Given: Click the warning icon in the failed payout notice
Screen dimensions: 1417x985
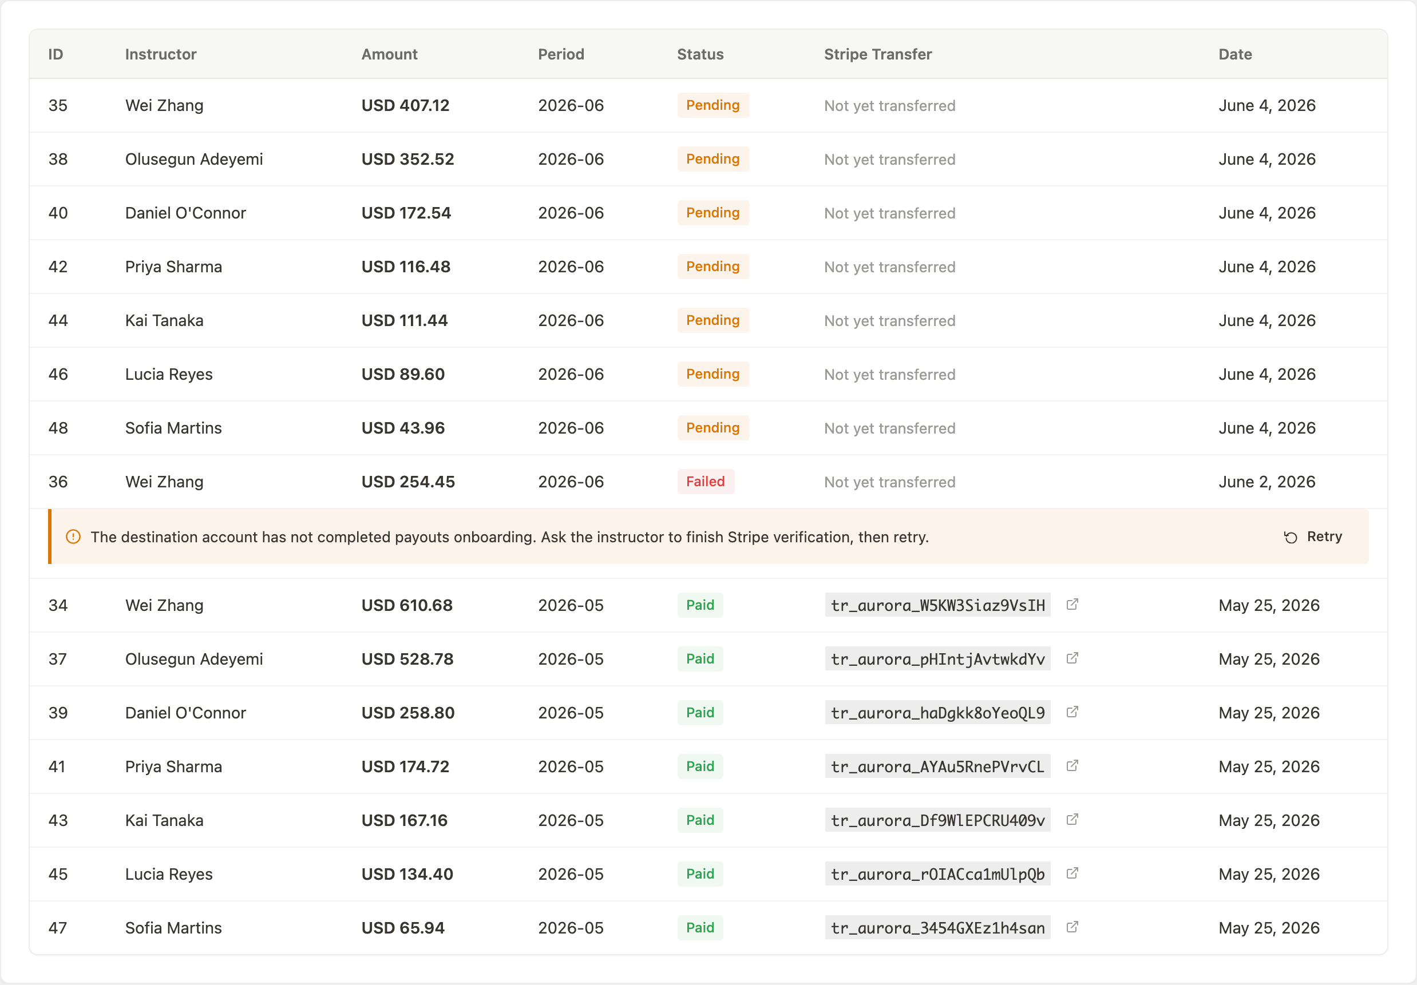Looking at the screenshot, I should click(73, 537).
